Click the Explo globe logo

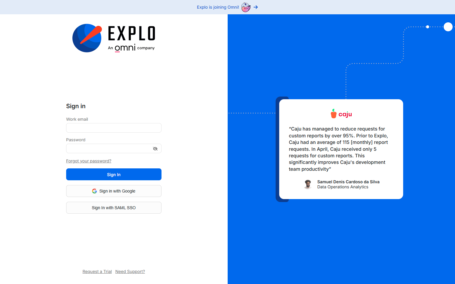(x=87, y=38)
